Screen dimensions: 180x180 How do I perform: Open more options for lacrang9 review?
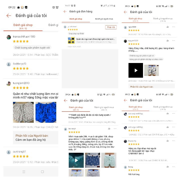pyautogui.click(x=115, y=128)
